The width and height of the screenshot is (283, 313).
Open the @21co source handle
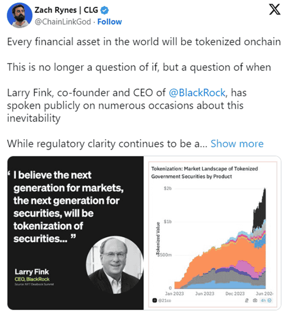coord(165,300)
